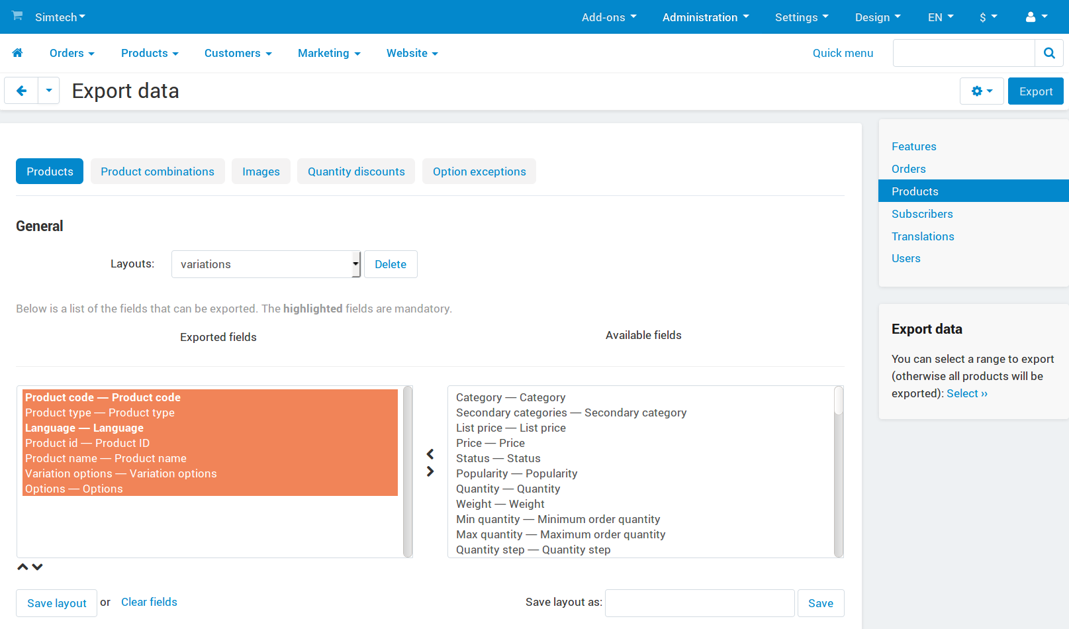Viewport: 1069px width, 629px height.
Task: Open the Marketing menu
Action: [329, 53]
